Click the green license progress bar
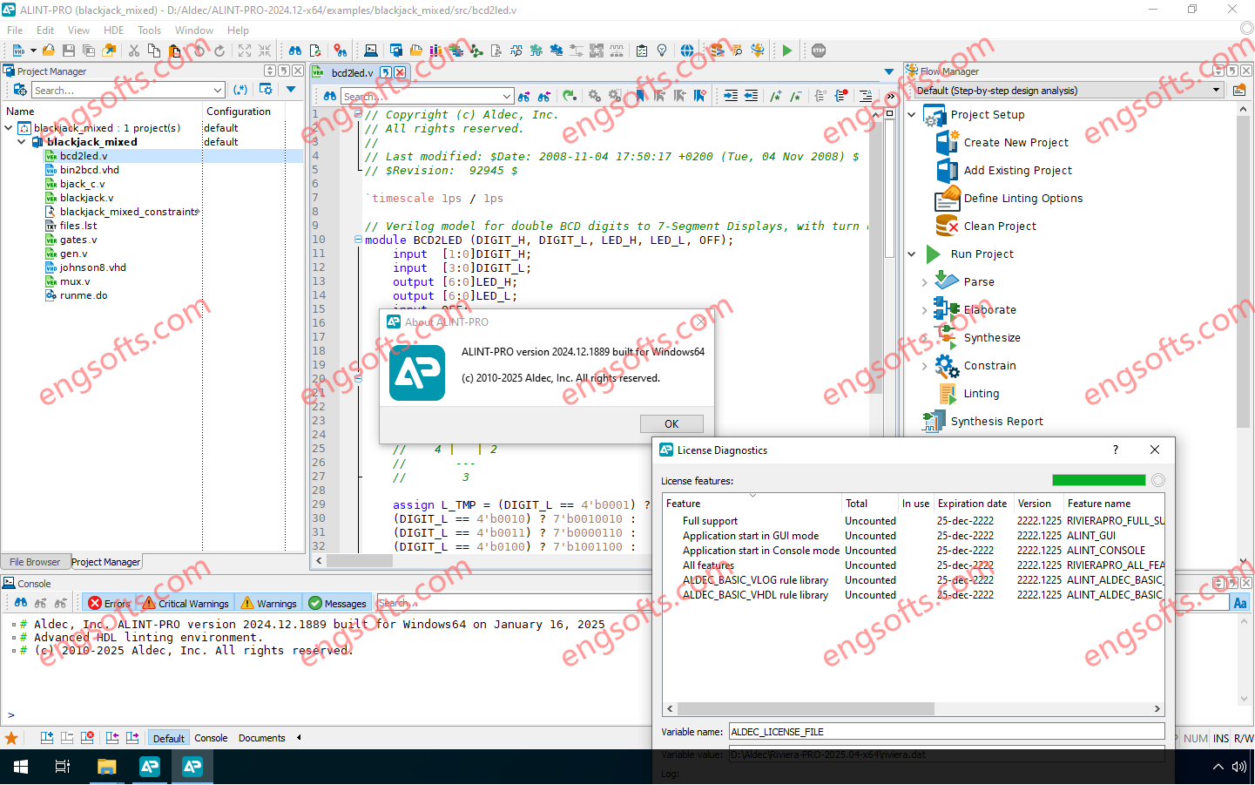The height and width of the screenshot is (785, 1255). click(1098, 480)
